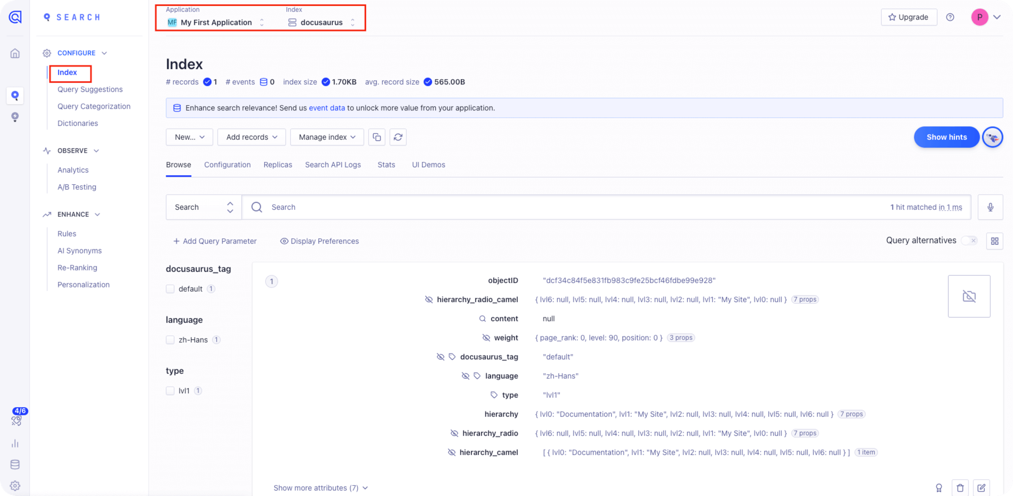
Task: Check the zh-Hans language facet
Action: (x=170, y=340)
